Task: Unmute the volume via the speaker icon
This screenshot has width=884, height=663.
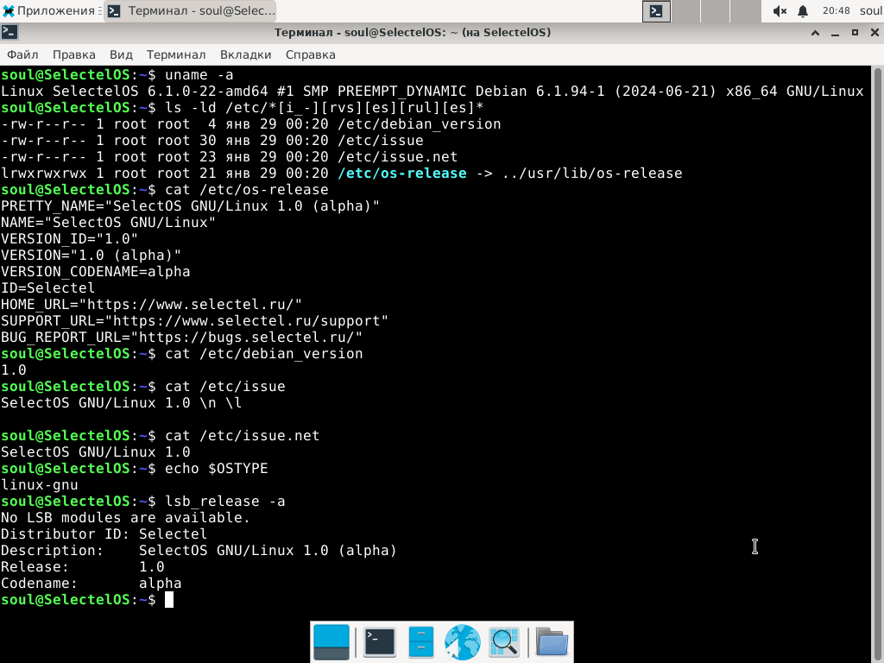Action: pyautogui.click(x=780, y=10)
